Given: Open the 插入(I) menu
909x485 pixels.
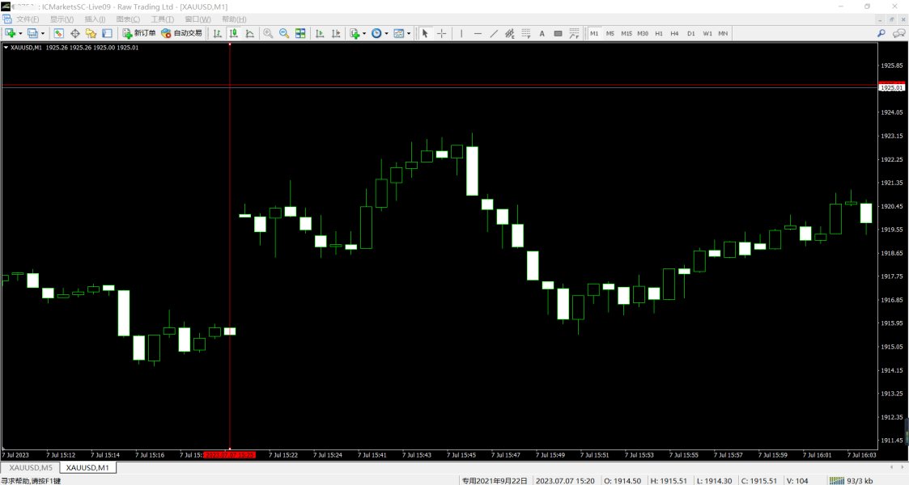Looking at the screenshot, I should point(95,19).
